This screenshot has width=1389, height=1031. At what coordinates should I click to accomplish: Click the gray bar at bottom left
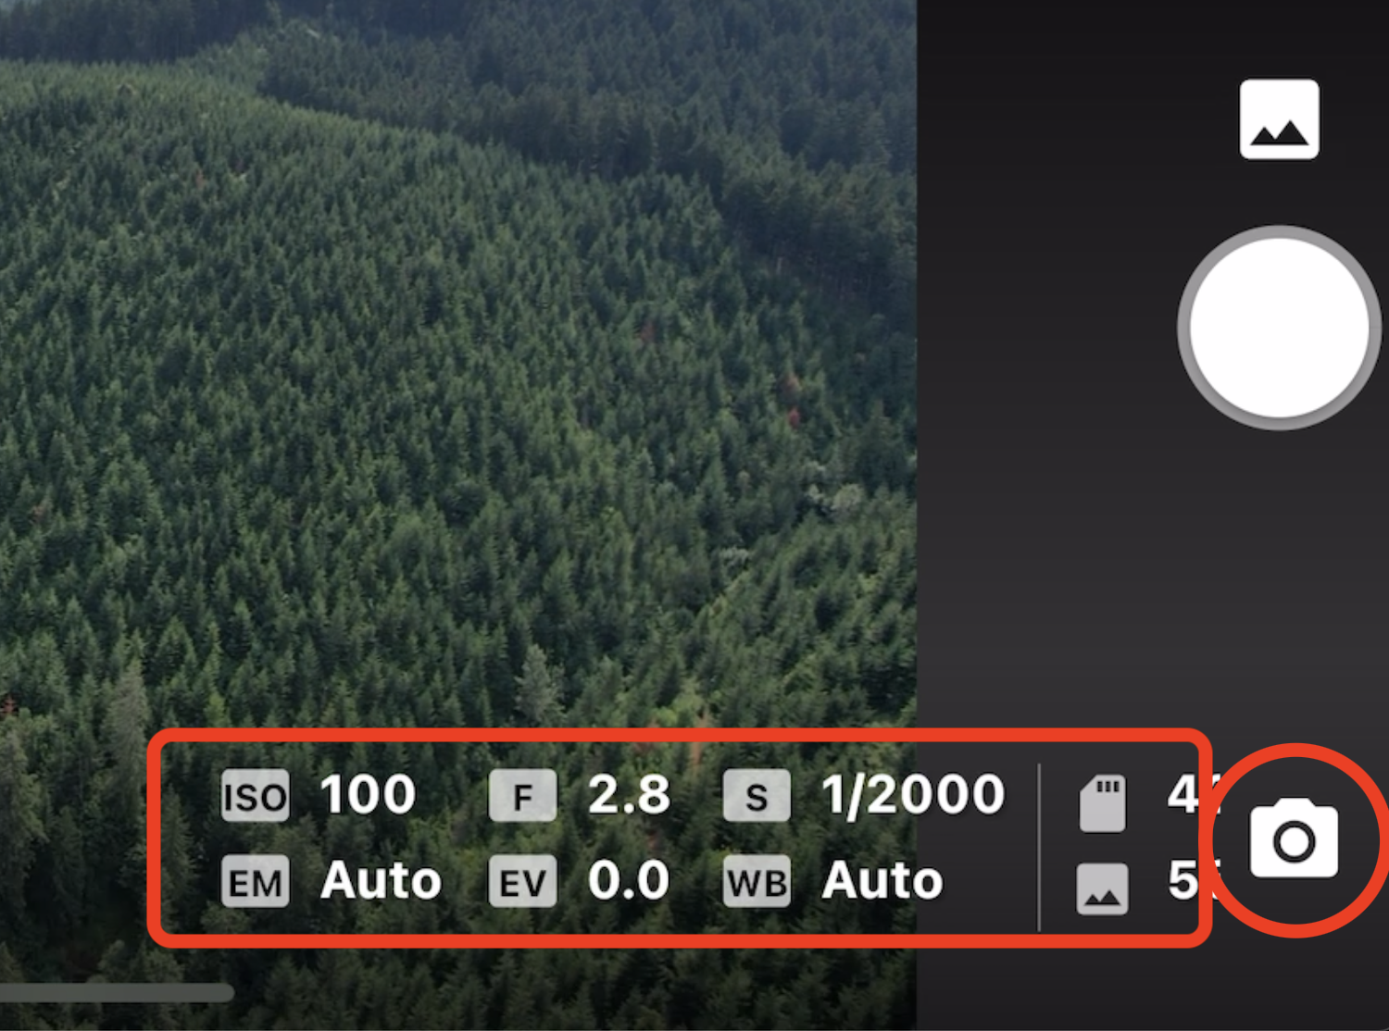pyautogui.click(x=117, y=992)
